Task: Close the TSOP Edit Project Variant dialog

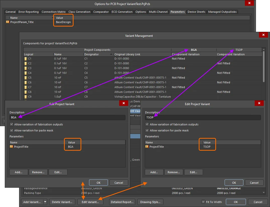Action: click(x=259, y=103)
